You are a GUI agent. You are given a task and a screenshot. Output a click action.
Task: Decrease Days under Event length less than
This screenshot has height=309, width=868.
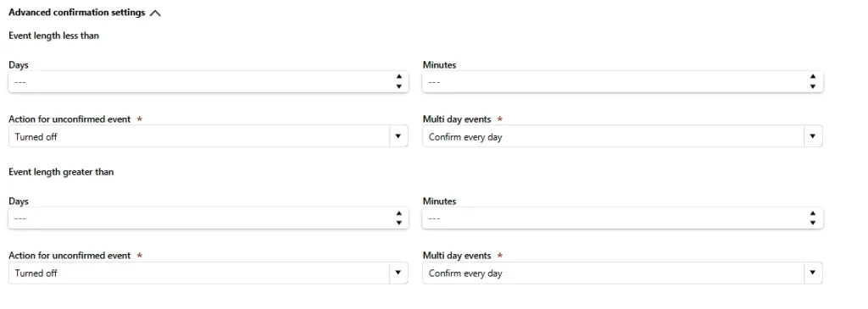point(398,87)
